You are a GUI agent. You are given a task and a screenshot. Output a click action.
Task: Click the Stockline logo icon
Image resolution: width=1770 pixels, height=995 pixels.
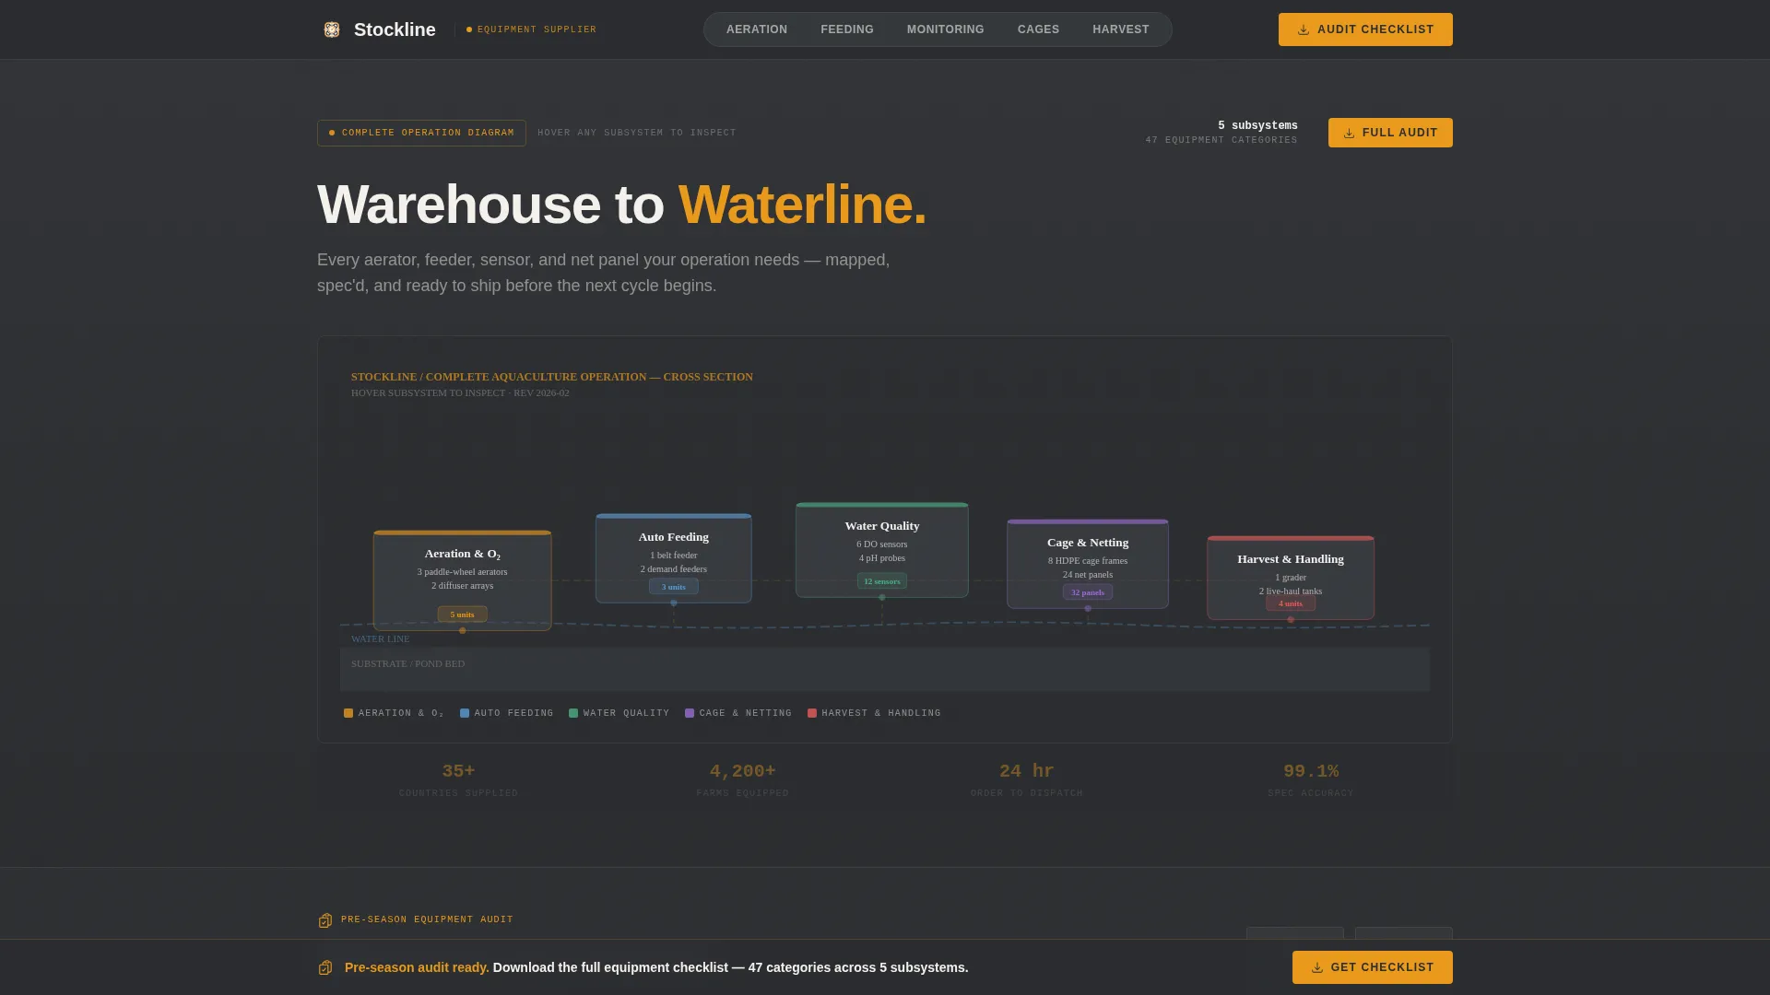(x=332, y=29)
